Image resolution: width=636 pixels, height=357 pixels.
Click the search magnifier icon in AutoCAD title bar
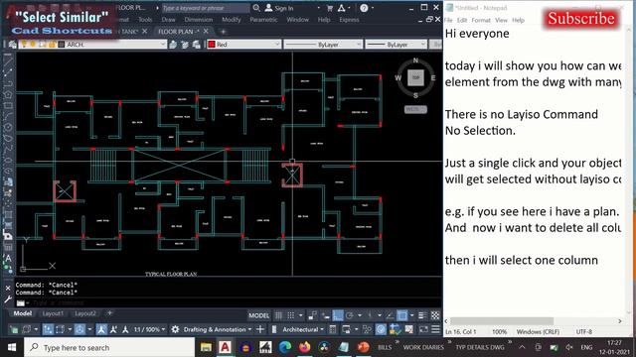256,8
